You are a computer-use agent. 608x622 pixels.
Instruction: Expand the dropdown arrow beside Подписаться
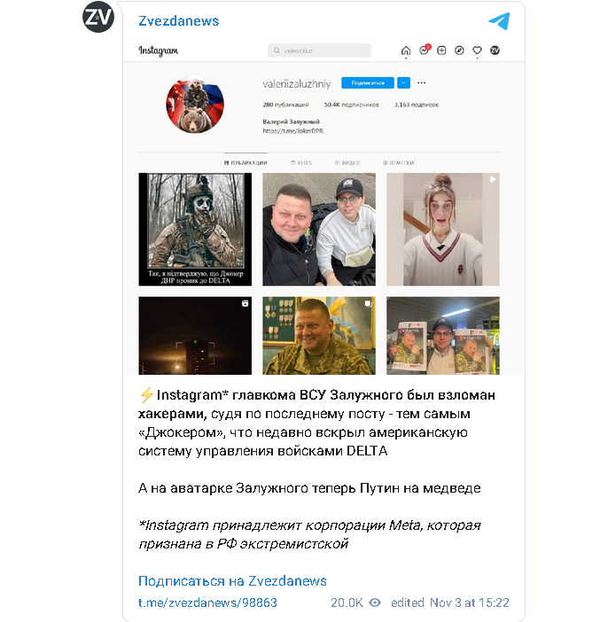pos(403,83)
